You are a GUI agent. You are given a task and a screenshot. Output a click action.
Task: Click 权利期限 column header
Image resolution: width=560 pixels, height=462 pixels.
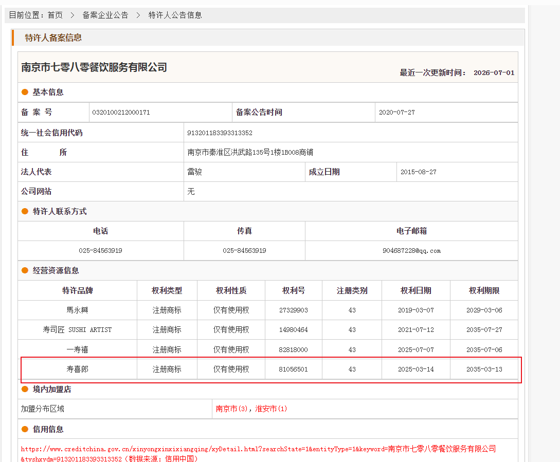(484, 291)
